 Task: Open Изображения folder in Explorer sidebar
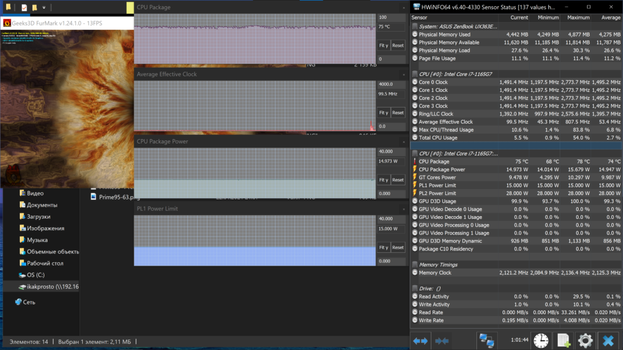(45, 228)
